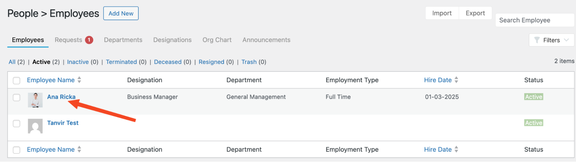The image size is (576, 162).
Task: Click the Import button
Action: coord(442,13)
